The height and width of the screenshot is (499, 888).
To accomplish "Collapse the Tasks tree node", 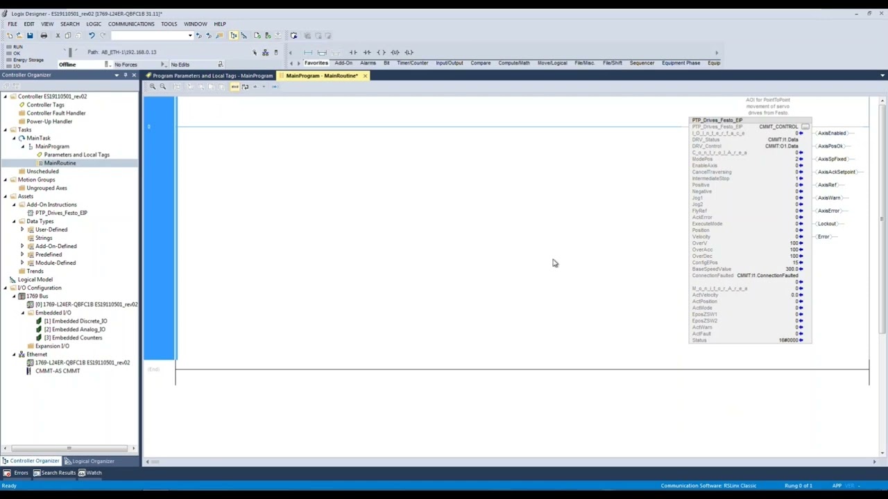I will (5, 130).
